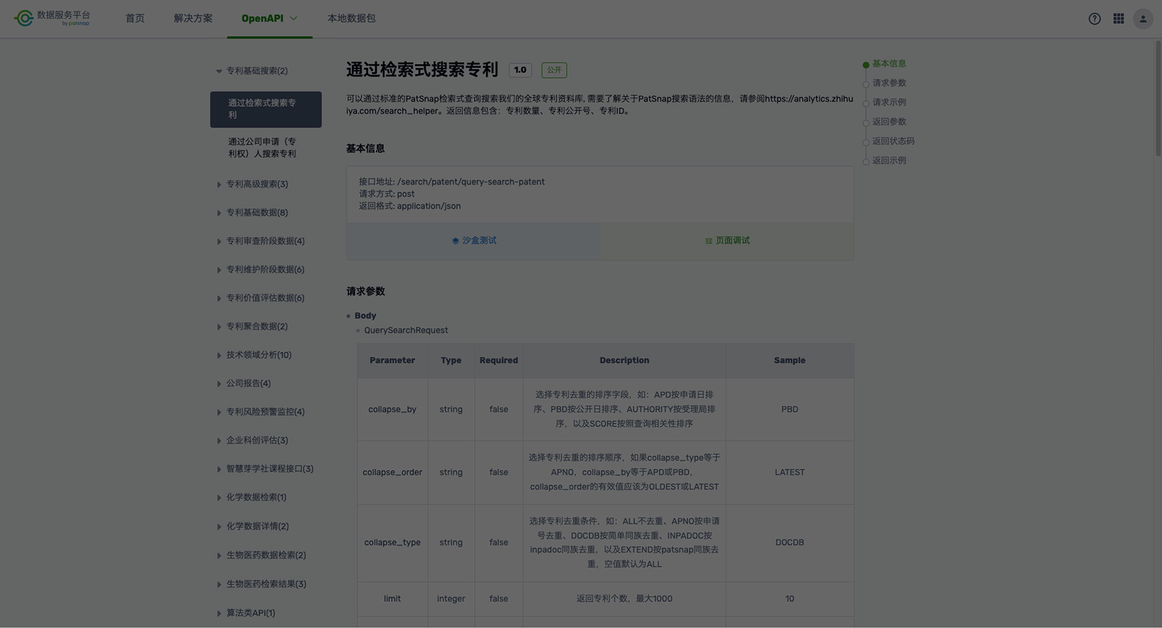The height and width of the screenshot is (628, 1162).
Task: Click the page vertical scrollbar
Action: 1157,99
